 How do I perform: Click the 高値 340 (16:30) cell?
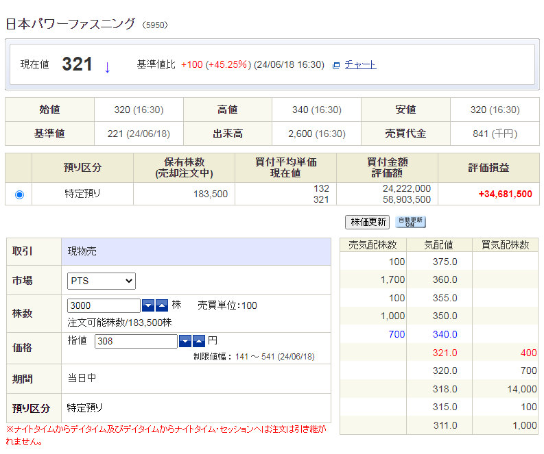coord(317,110)
